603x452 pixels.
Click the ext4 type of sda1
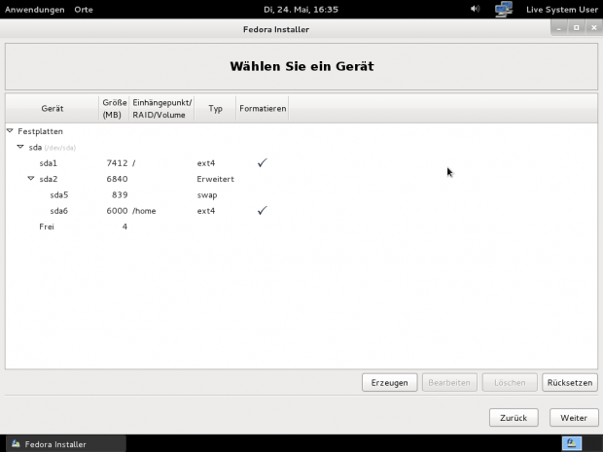click(206, 163)
